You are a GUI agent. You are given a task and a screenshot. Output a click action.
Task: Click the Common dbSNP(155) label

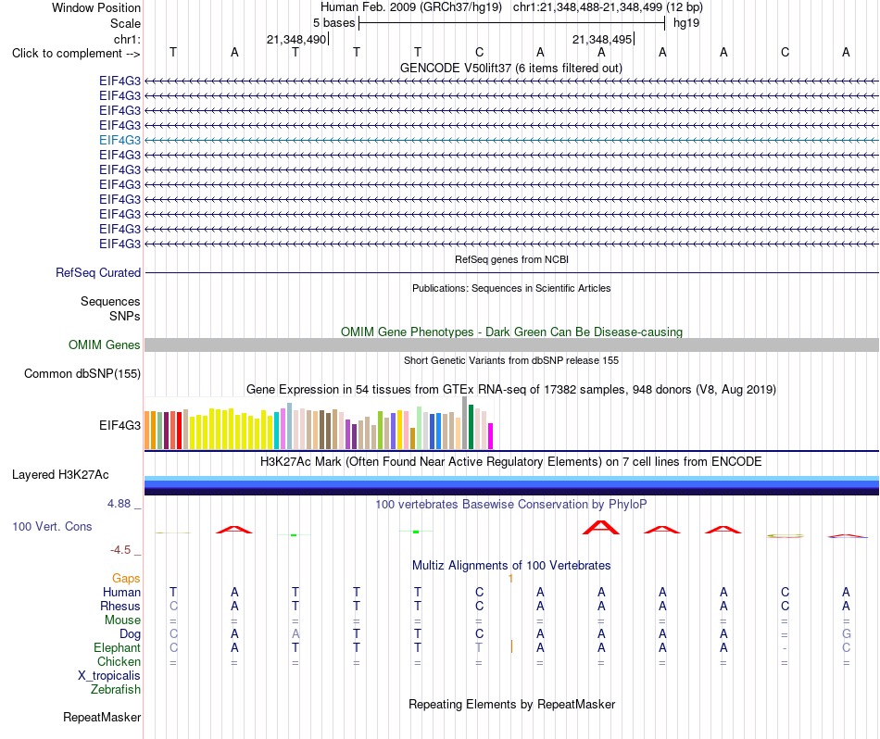82,374
